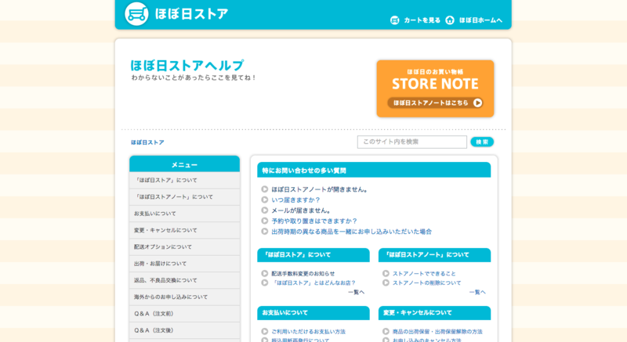Open the ストアノートの削除について link
This screenshot has height=342, width=627.
426,283
